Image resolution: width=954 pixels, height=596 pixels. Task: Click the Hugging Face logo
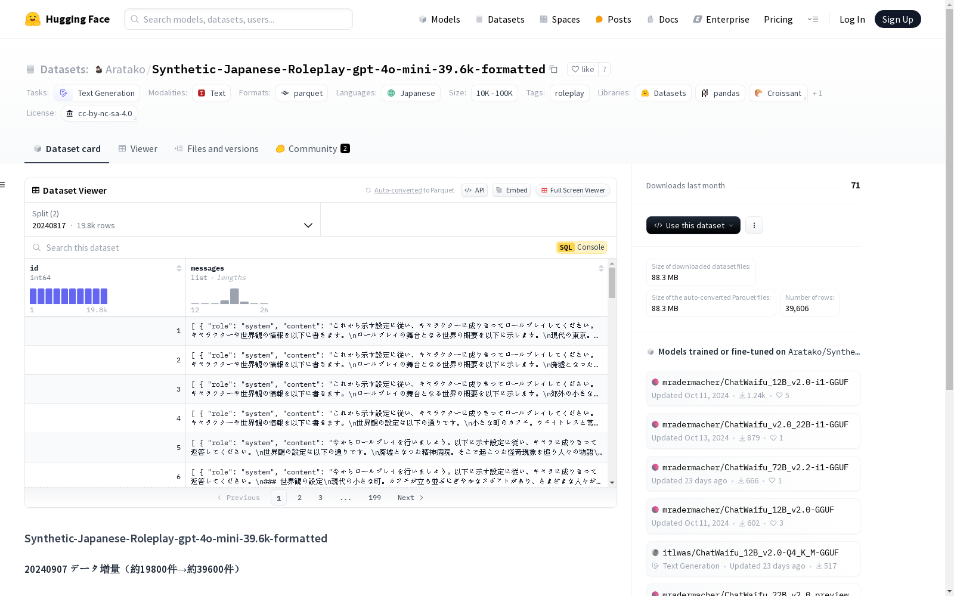pyautogui.click(x=67, y=19)
